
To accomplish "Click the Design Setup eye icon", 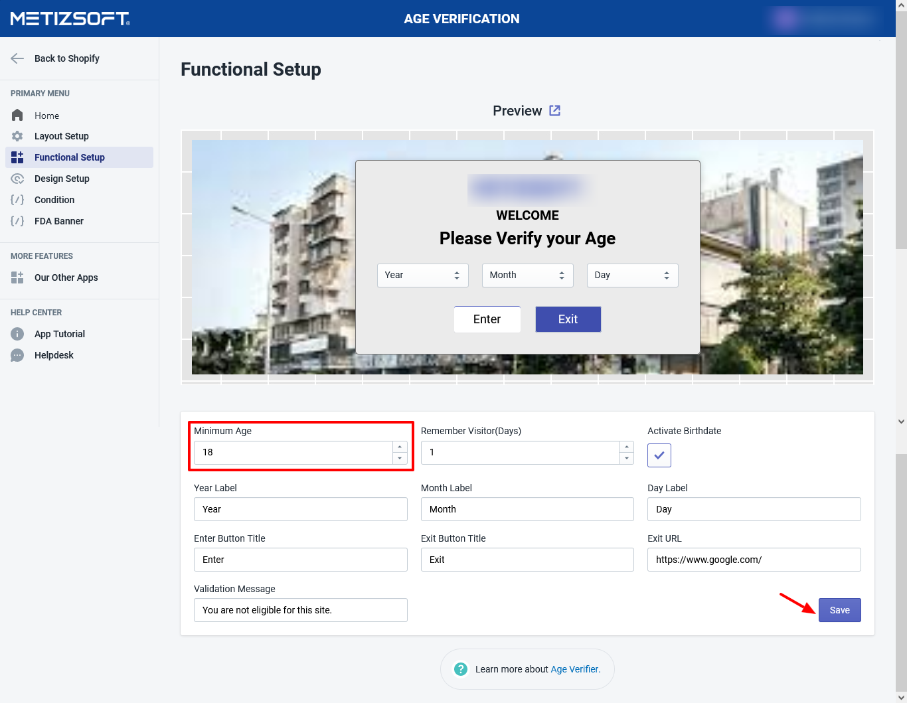I will point(17,179).
